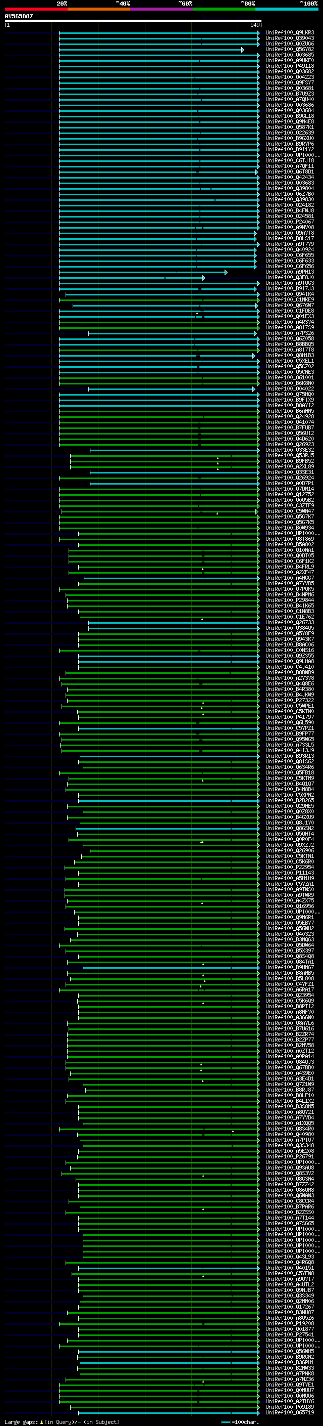Open hit UniRef100_A9UKE0
Screen dimensions: 323x1426
tap(290, 61)
